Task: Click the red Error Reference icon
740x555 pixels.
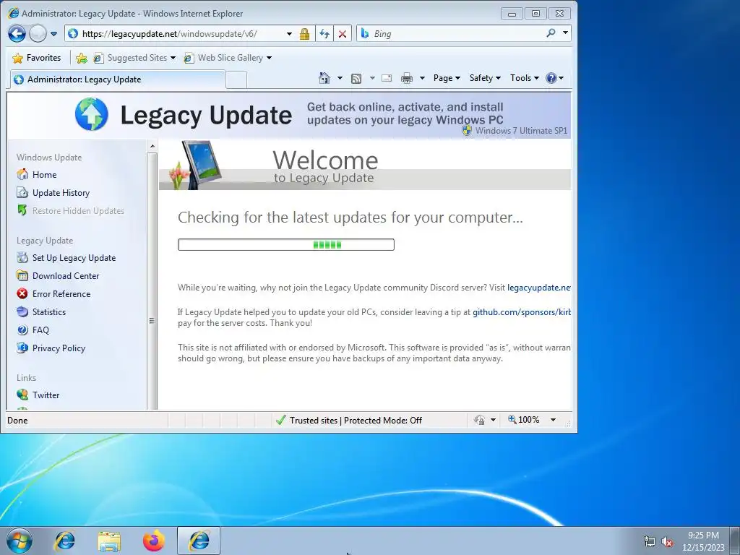Action: click(x=22, y=293)
